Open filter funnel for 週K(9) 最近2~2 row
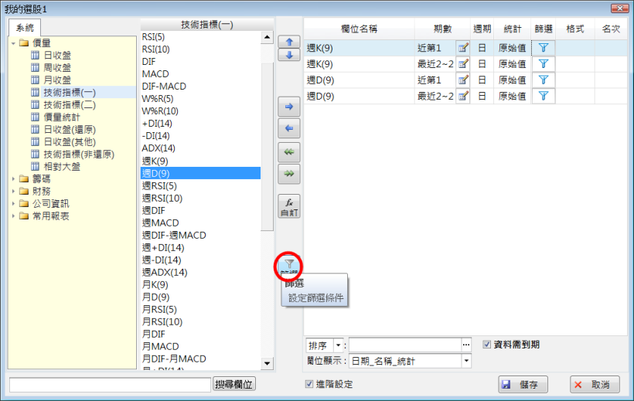 coord(544,64)
